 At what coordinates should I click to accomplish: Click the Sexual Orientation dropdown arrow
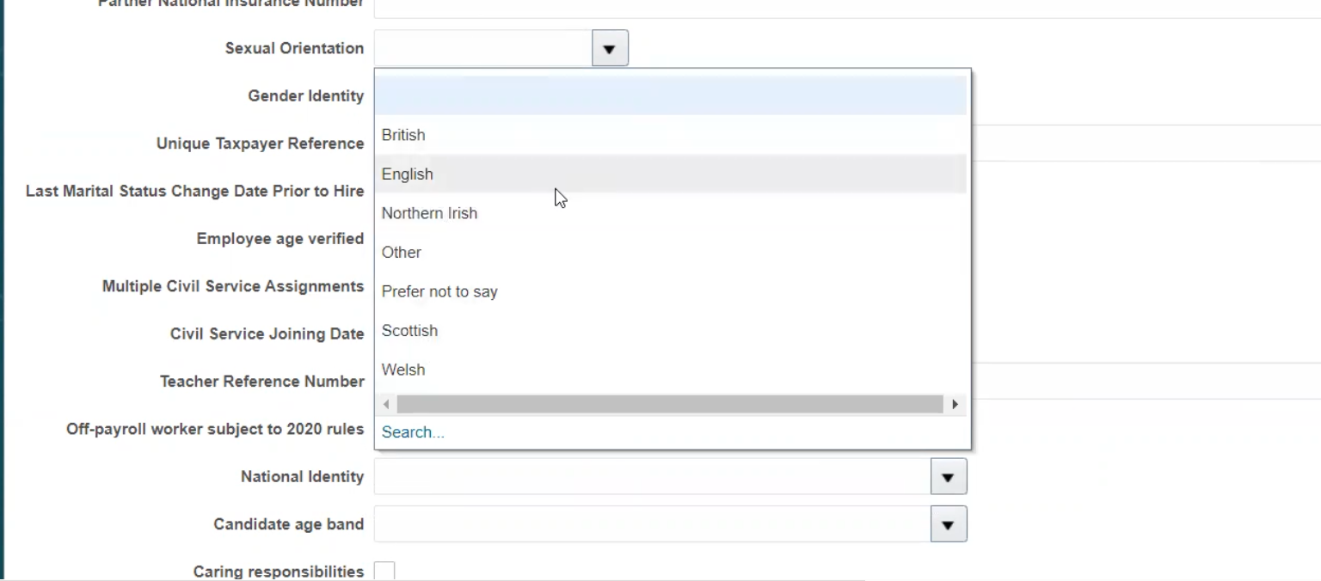(610, 49)
